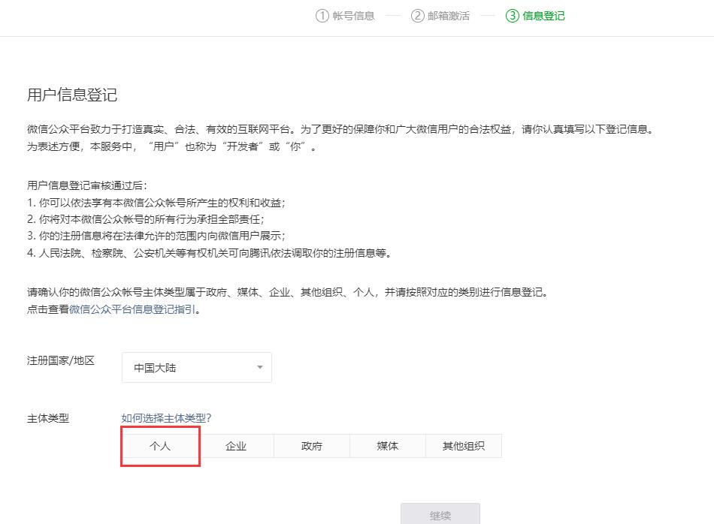The height and width of the screenshot is (524, 714).
Task: Click the 帐号信息 step label text
Action: [x=352, y=16]
